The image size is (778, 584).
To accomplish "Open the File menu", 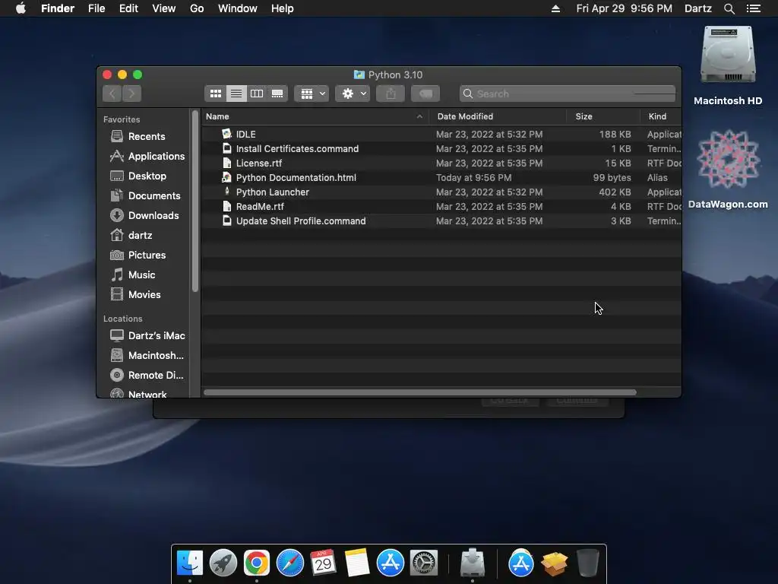I will coord(96,8).
